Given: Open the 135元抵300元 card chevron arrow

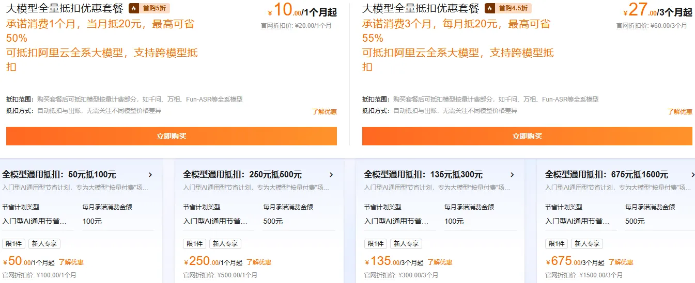Looking at the screenshot, I should (512, 175).
